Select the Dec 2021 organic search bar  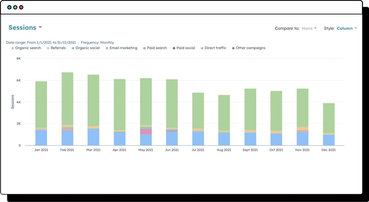pyautogui.click(x=329, y=118)
